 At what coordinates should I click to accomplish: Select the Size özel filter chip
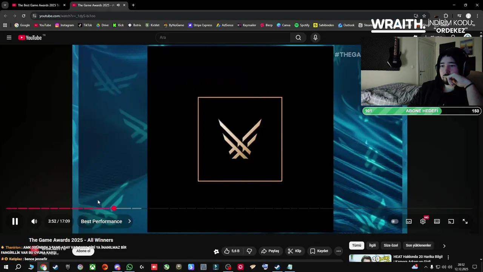click(x=391, y=246)
